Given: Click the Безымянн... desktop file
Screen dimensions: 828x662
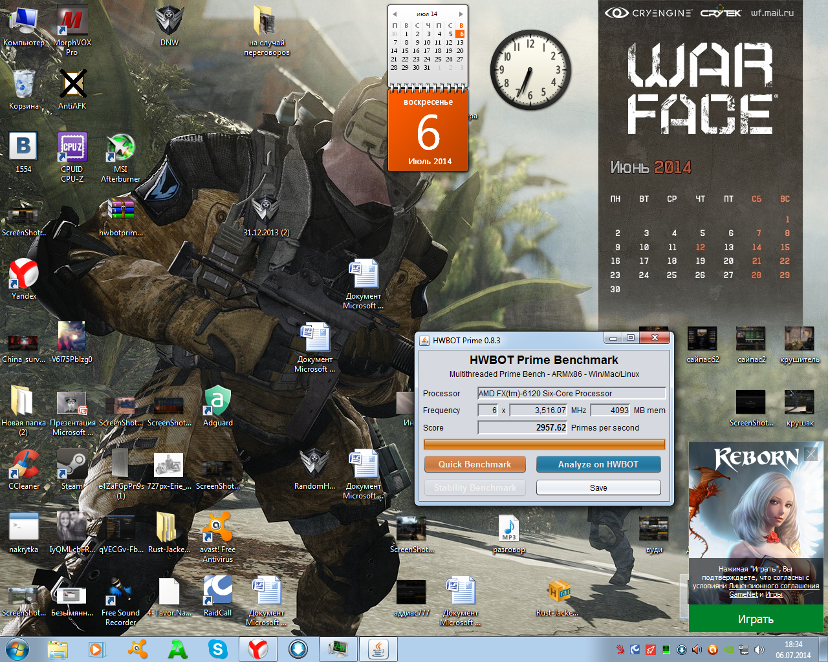Looking at the screenshot, I should tap(72, 601).
